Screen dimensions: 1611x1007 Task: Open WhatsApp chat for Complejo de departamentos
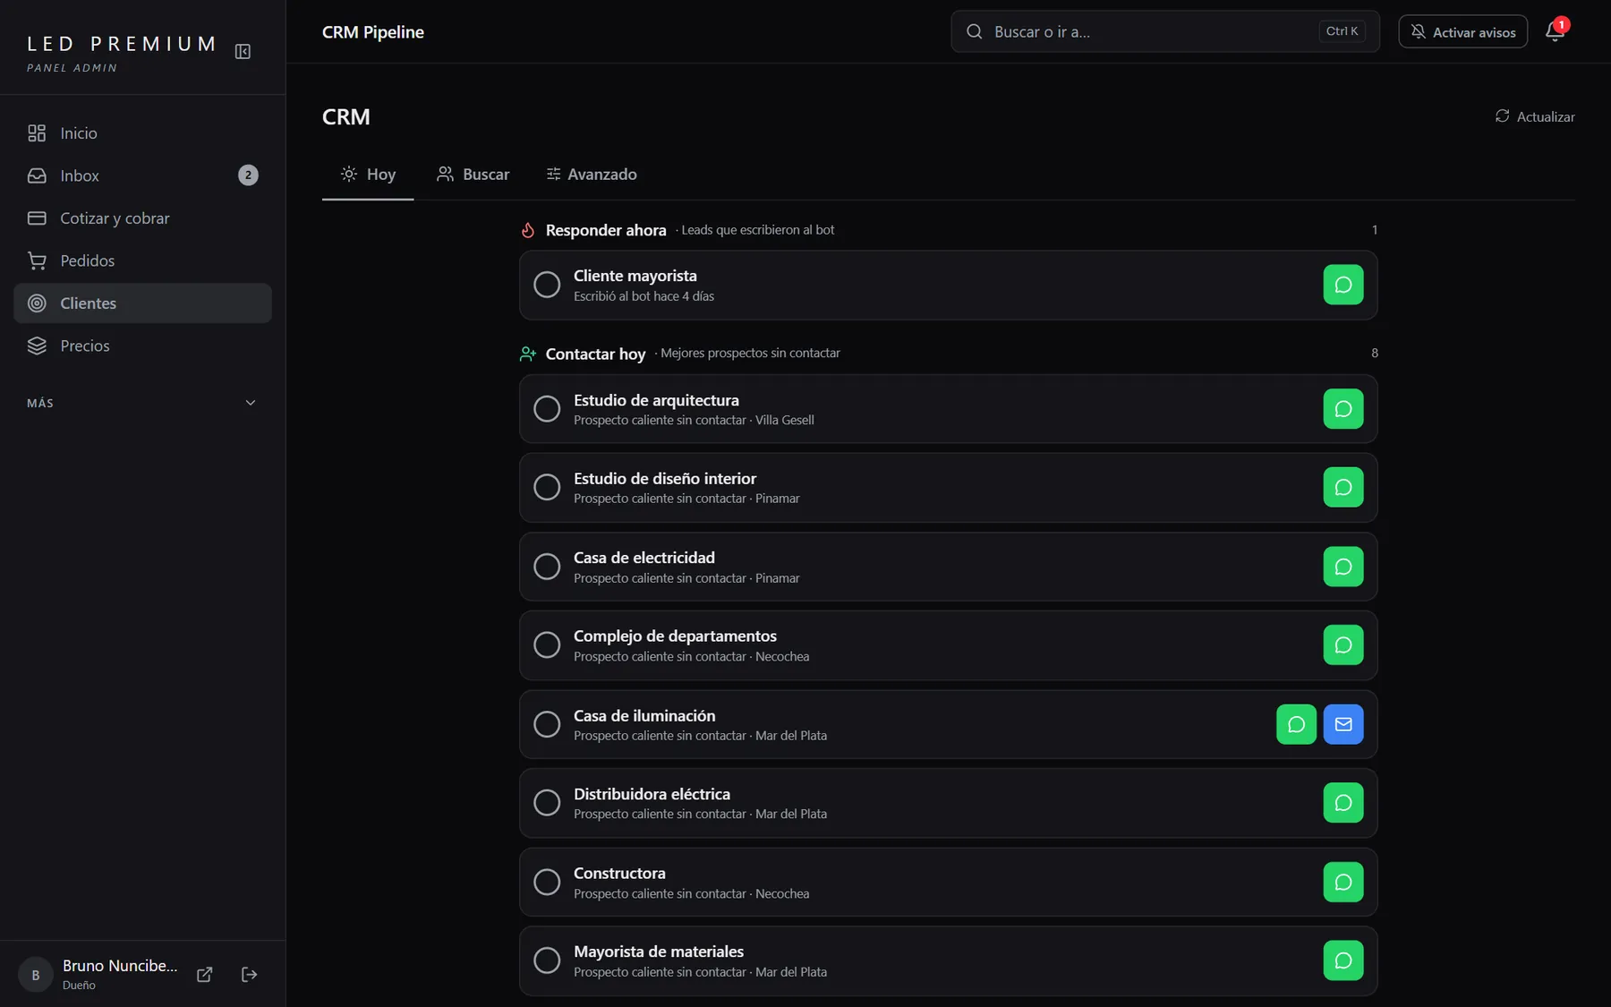pyautogui.click(x=1342, y=644)
